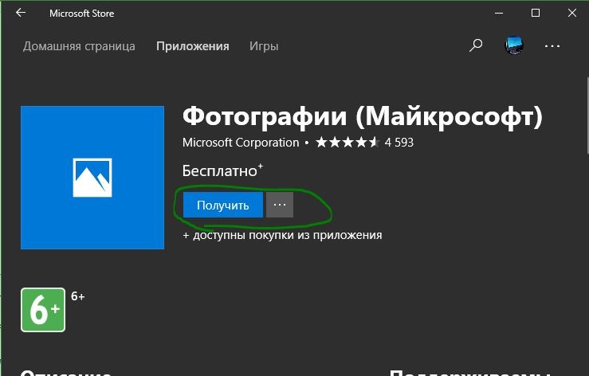Viewport: 589px width, 376px height.
Task: Switch to Игры tab
Action: pos(264,46)
